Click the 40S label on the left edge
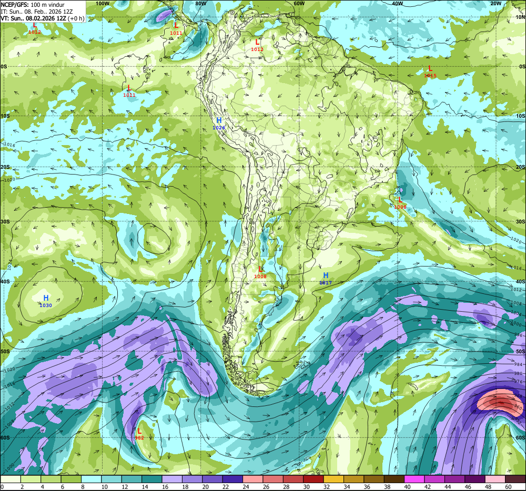 tap(5, 282)
